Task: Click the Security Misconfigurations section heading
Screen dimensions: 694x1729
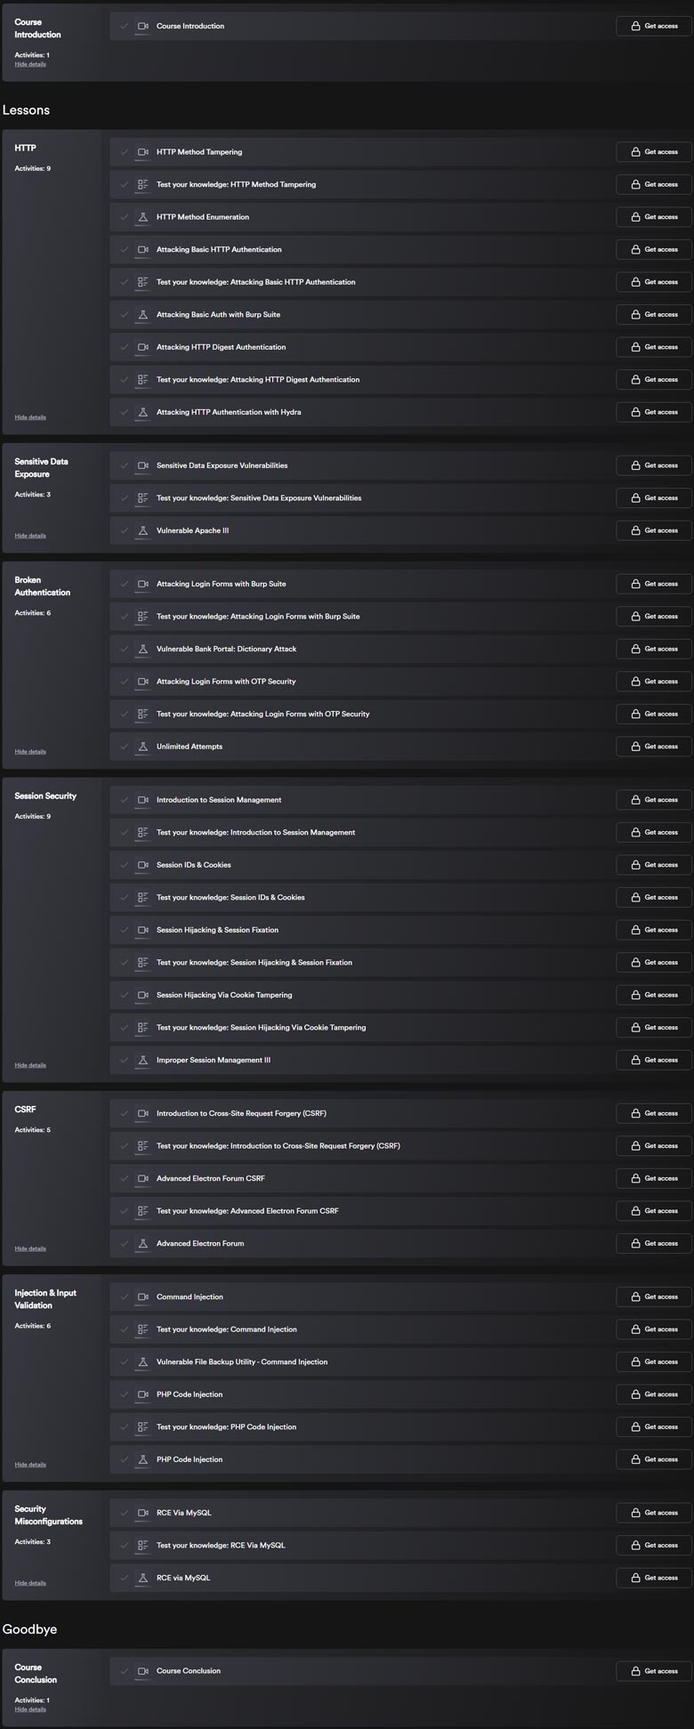Action: [48, 1515]
